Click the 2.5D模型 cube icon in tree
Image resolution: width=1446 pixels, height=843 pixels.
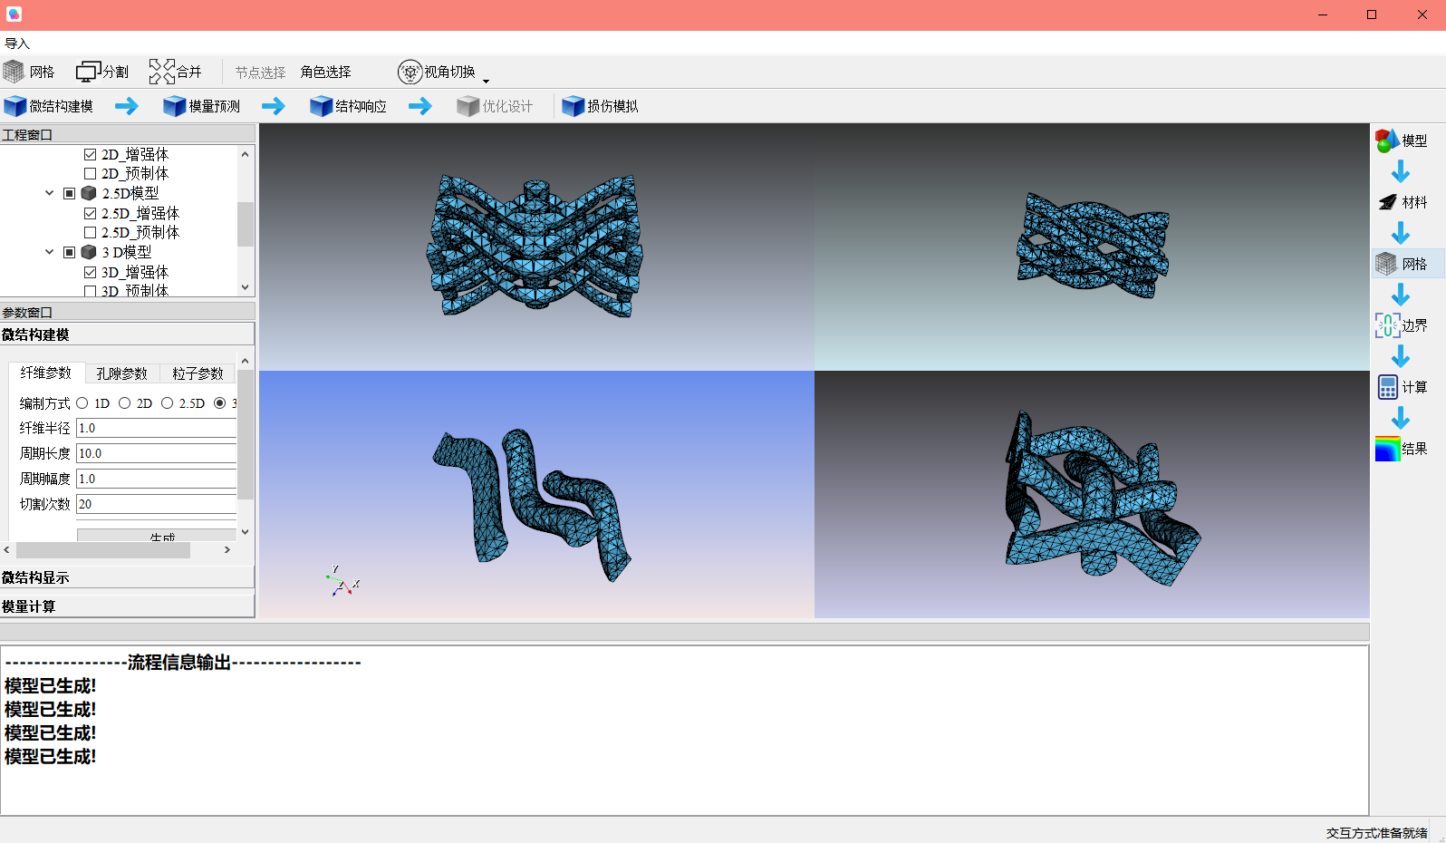(x=89, y=193)
